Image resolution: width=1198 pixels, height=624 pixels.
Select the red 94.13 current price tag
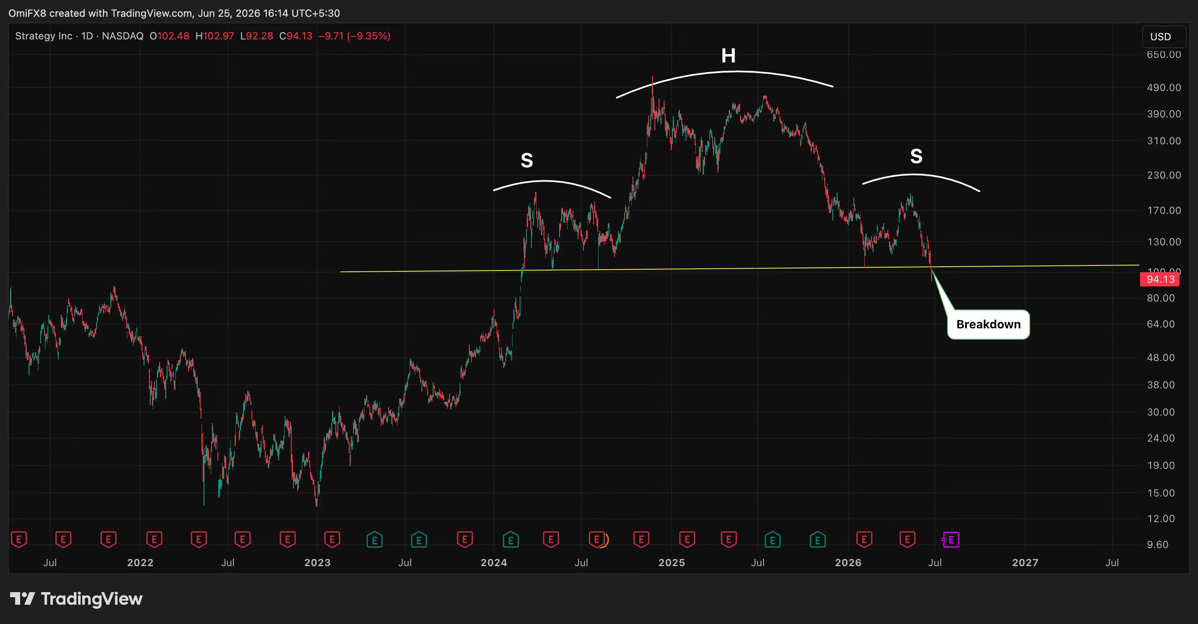coord(1160,279)
